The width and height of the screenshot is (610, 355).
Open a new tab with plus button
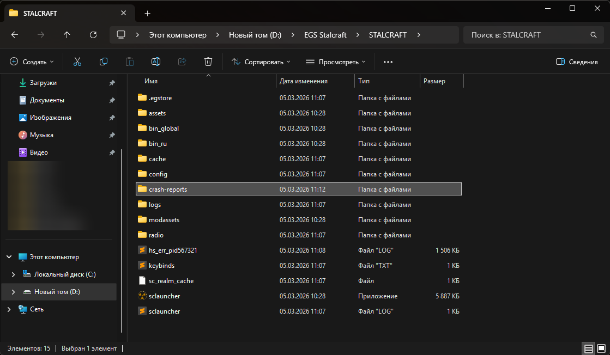point(147,13)
